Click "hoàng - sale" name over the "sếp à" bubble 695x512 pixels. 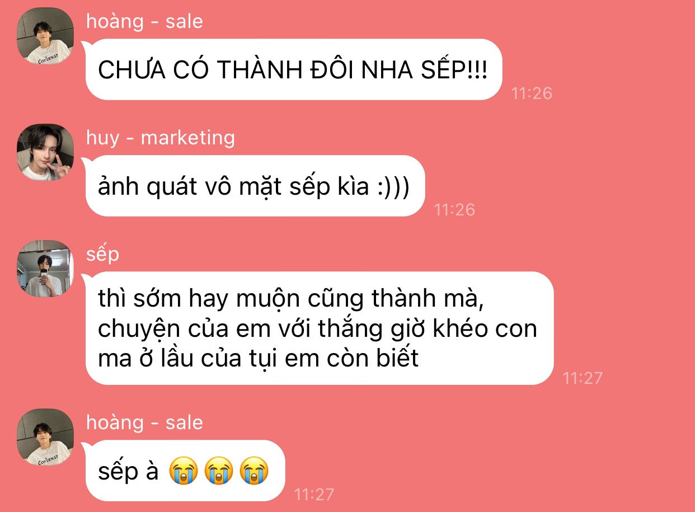tap(144, 422)
